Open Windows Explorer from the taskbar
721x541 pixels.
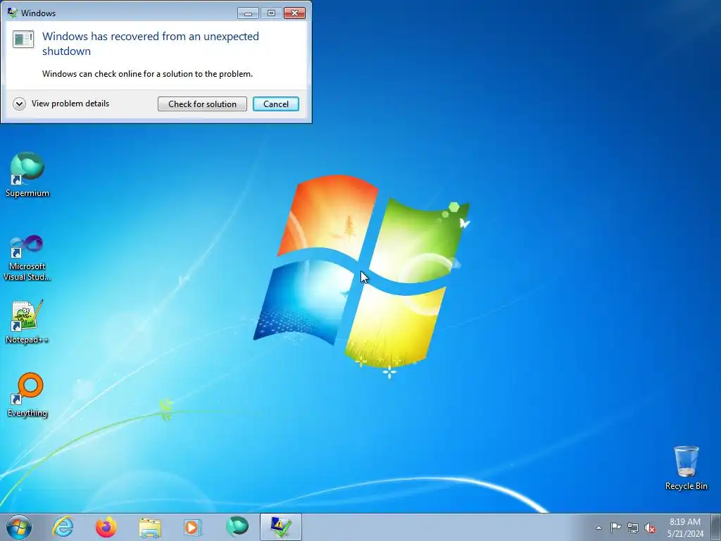[x=150, y=527]
